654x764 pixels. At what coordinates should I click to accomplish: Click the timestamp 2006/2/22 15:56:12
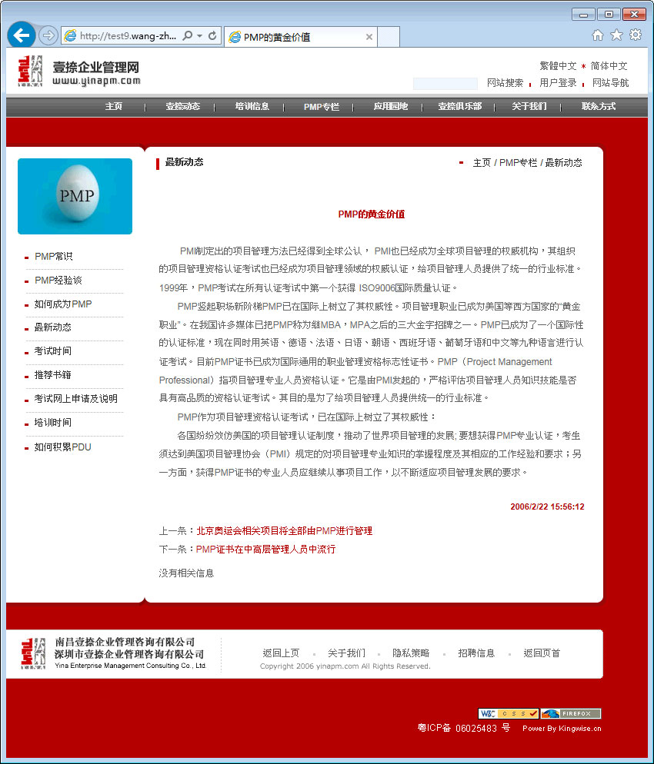tap(547, 507)
